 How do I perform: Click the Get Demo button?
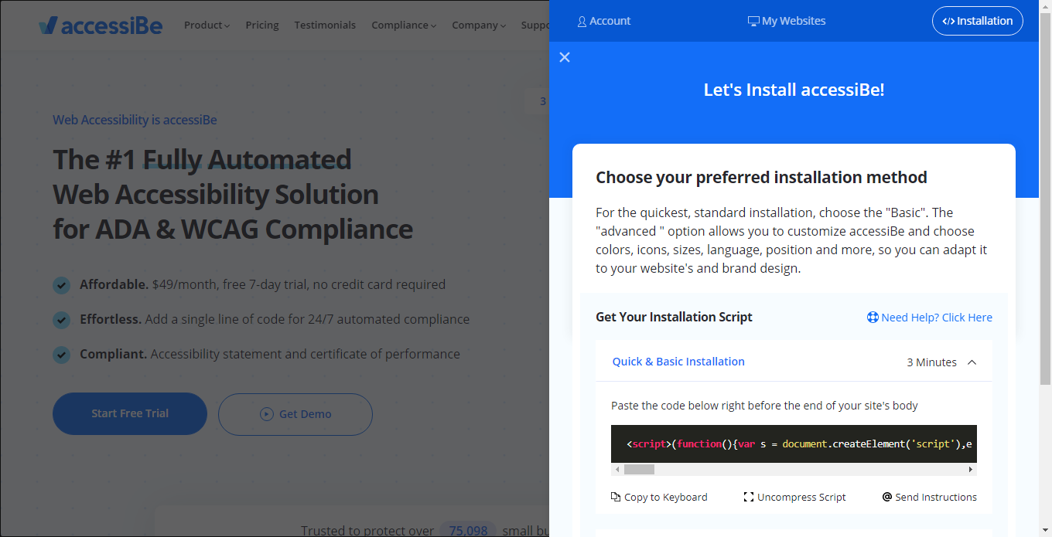point(295,414)
